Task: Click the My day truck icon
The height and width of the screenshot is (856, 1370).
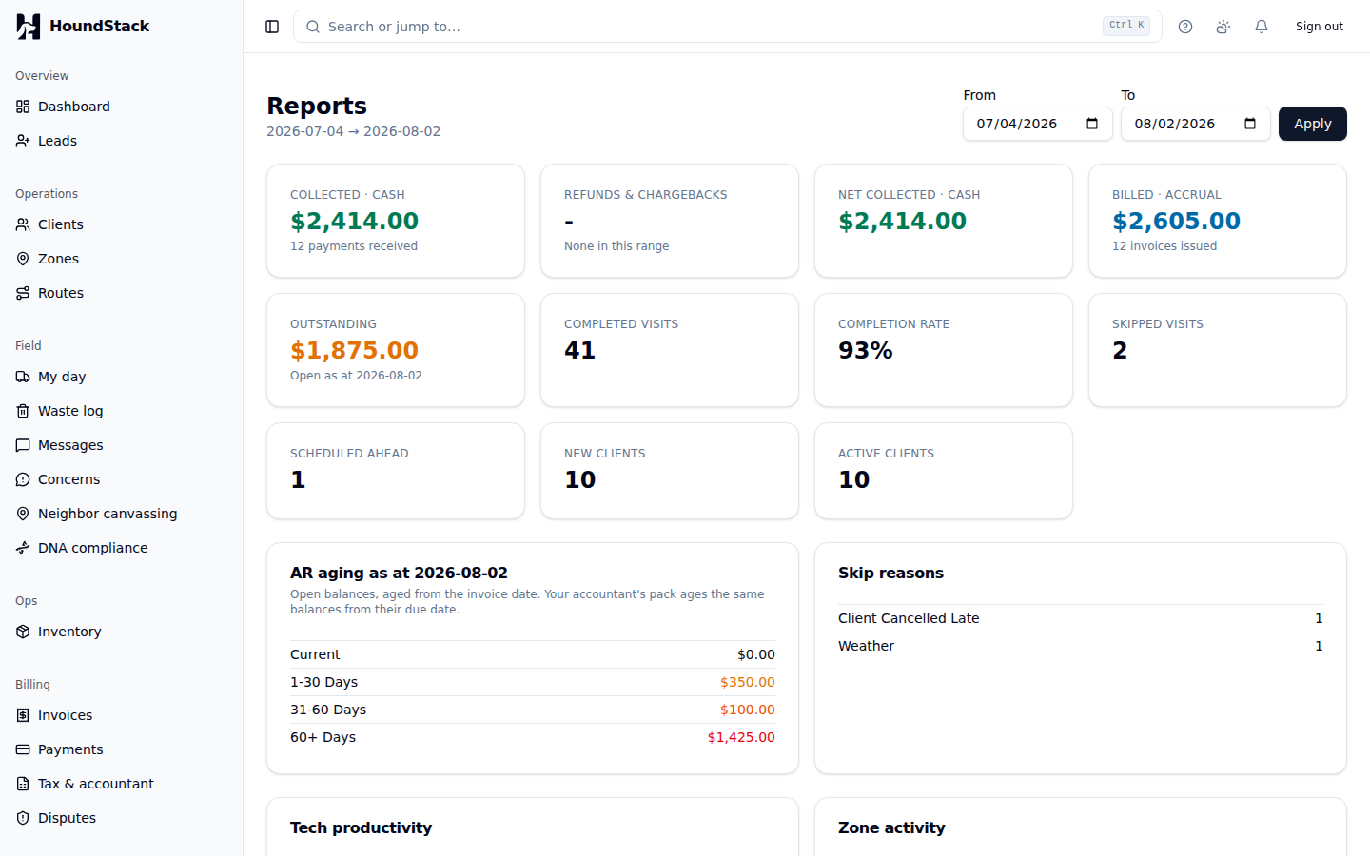Action: [23, 377]
